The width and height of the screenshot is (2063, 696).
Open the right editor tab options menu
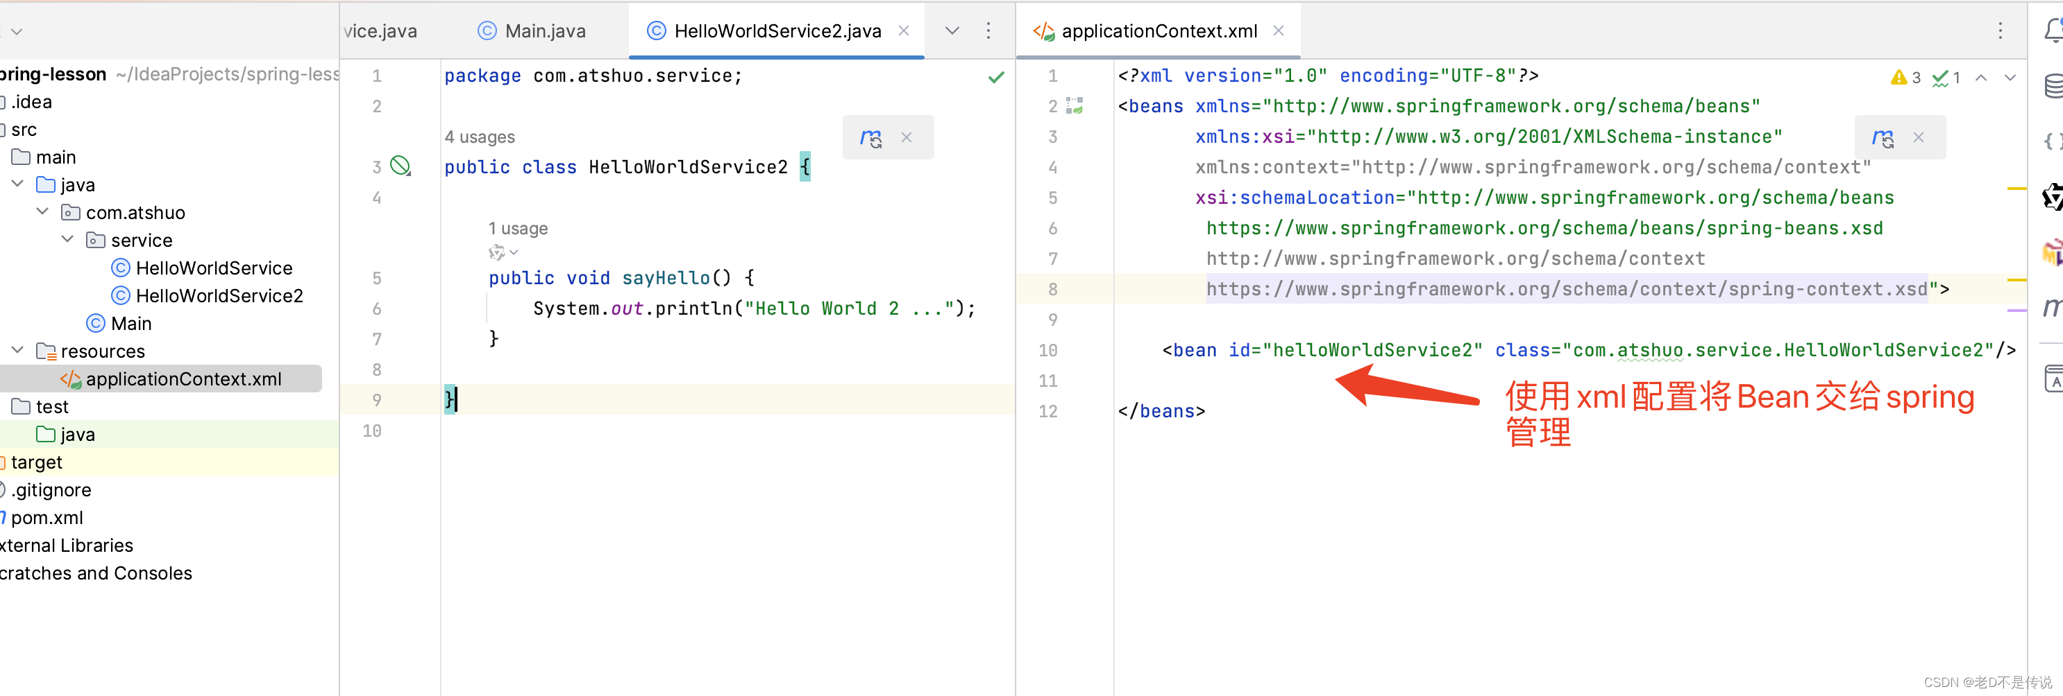(2000, 31)
